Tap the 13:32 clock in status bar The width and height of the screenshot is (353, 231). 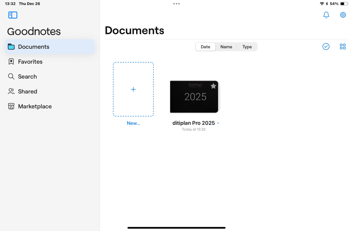(x=10, y=3)
